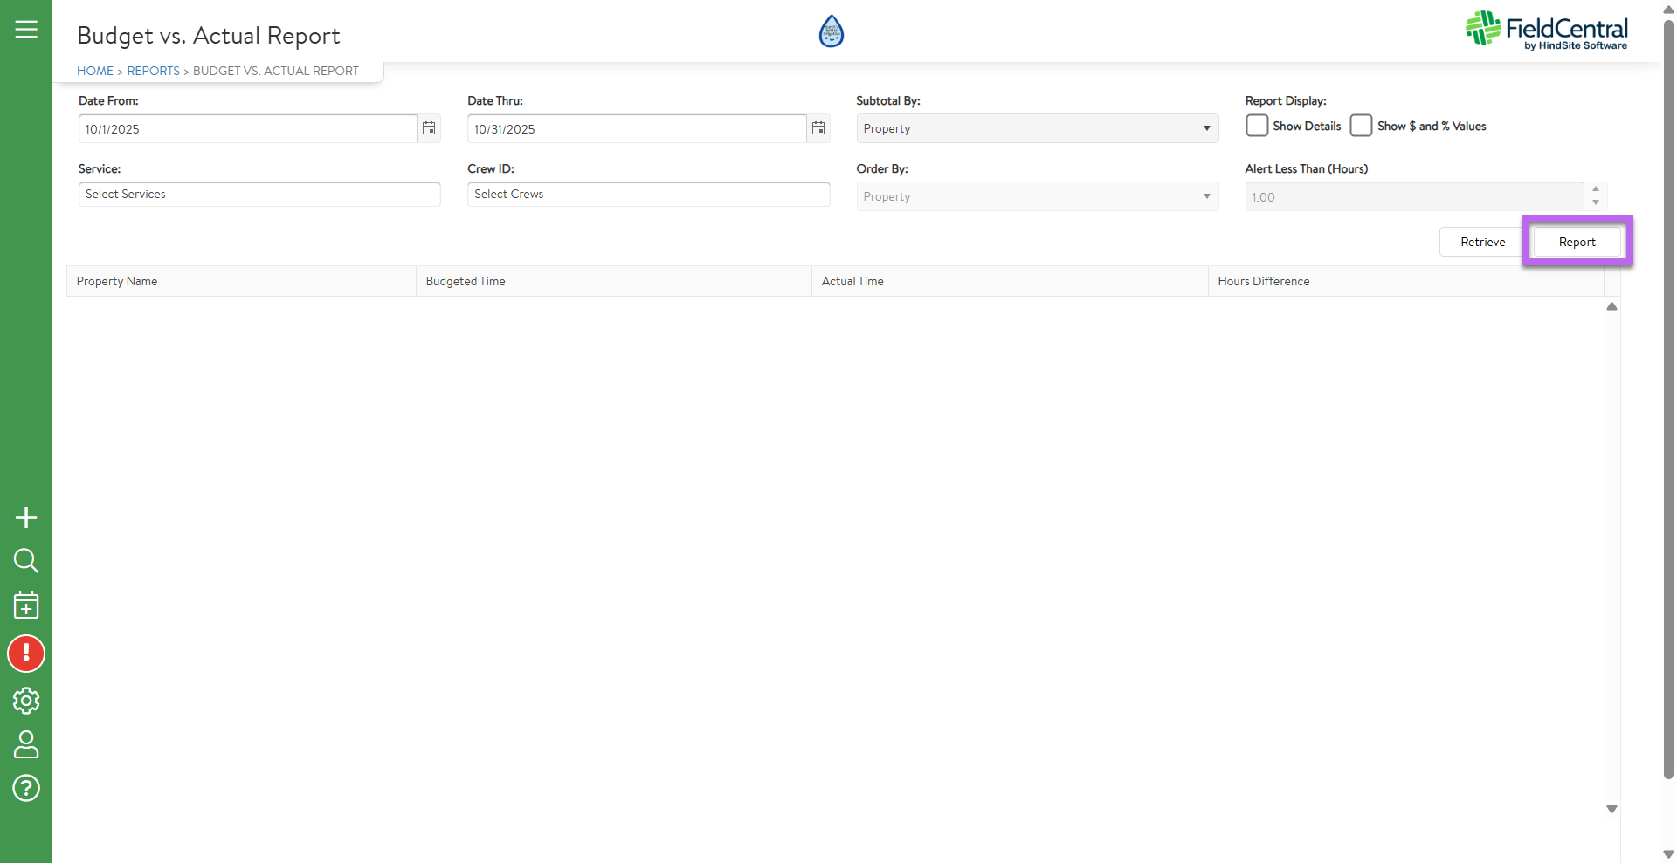Open the settings gear icon

[26, 701]
